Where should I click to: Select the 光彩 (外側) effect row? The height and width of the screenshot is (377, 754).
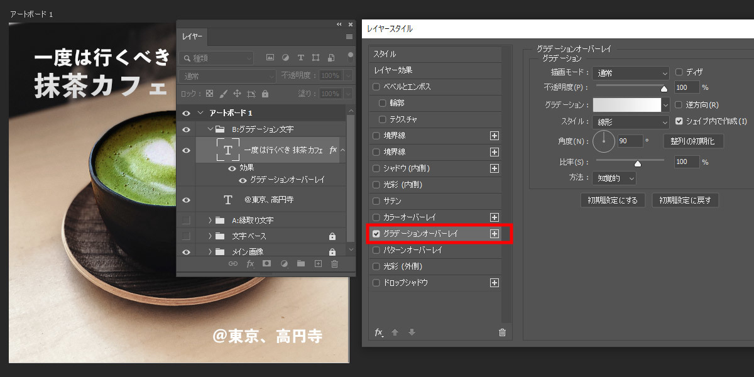(x=435, y=266)
